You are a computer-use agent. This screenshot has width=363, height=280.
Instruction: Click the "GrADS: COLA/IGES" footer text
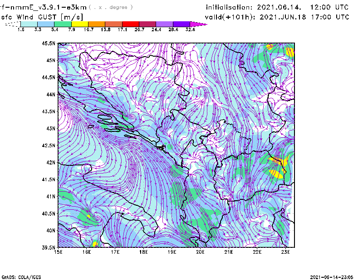[x=21, y=277]
